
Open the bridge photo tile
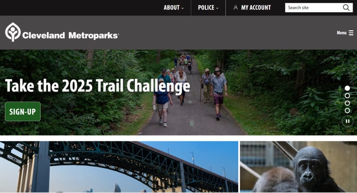(x=119, y=167)
